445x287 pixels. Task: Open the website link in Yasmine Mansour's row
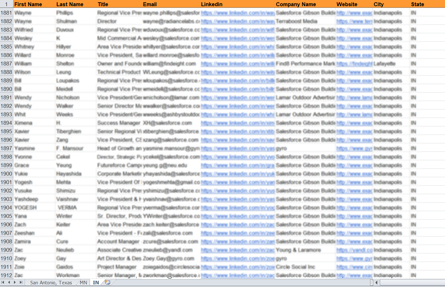(x=354, y=148)
